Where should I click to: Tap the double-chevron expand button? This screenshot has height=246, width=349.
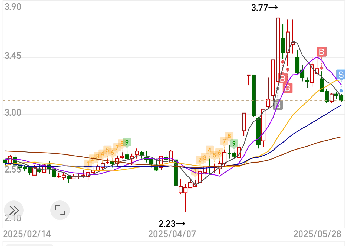coord(14,210)
